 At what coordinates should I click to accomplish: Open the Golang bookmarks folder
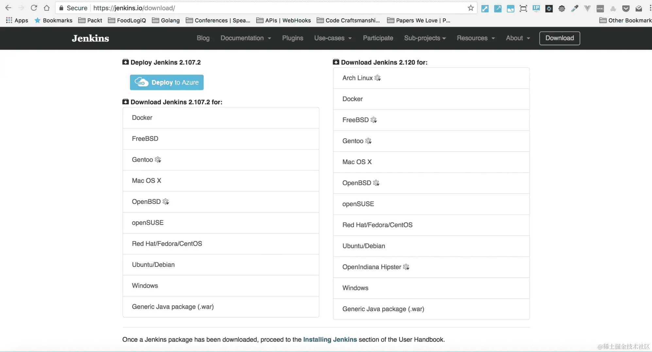[x=166, y=21]
